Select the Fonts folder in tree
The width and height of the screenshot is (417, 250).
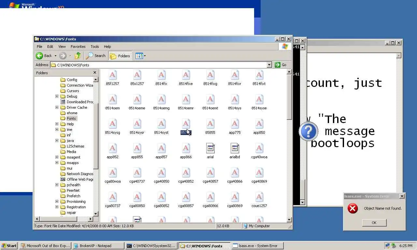pos(68,118)
